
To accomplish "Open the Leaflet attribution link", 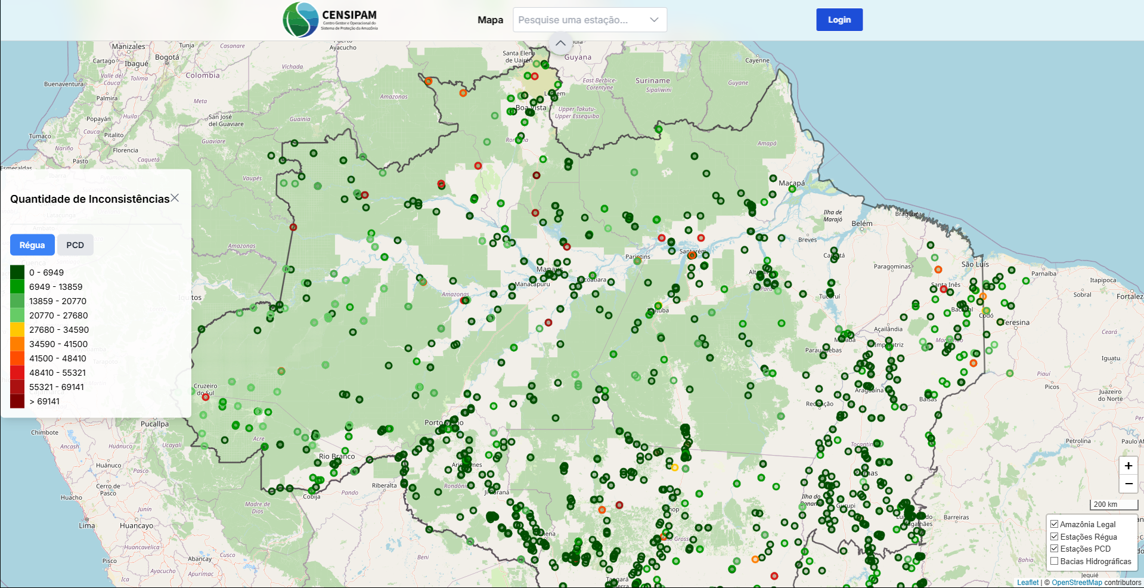I will (x=1027, y=583).
